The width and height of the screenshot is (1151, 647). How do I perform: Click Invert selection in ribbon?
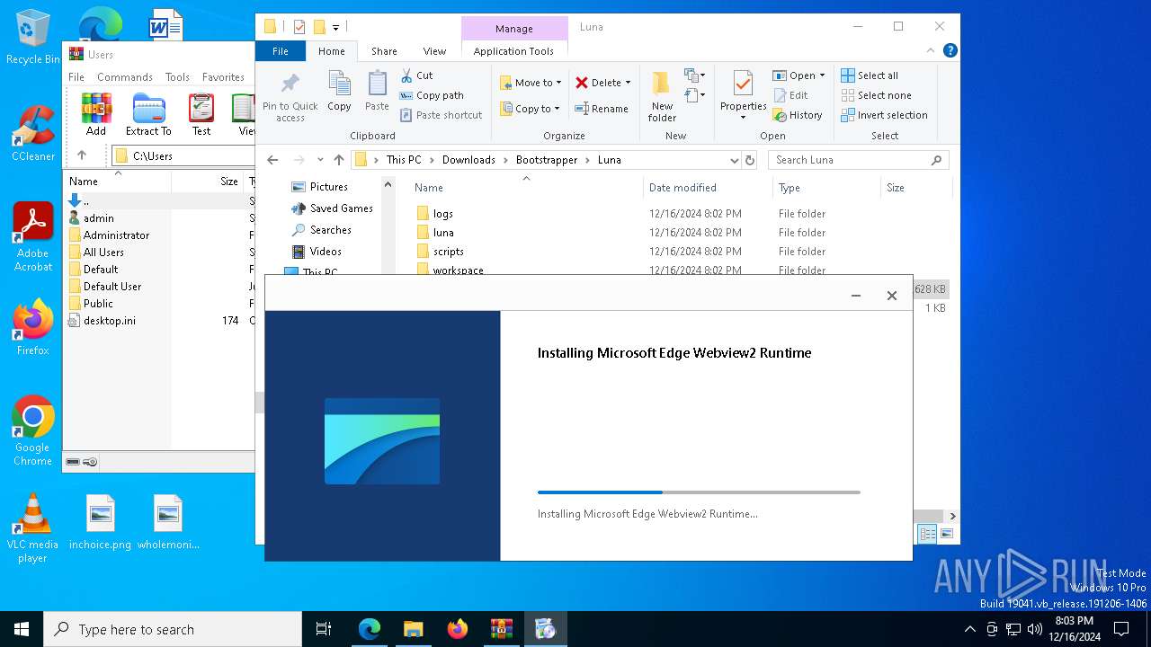[884, 115]
